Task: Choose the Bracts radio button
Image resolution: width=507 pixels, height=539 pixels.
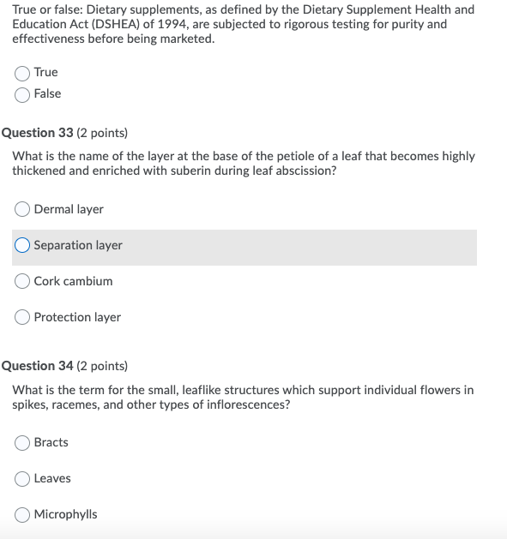Action: point(22,443)
